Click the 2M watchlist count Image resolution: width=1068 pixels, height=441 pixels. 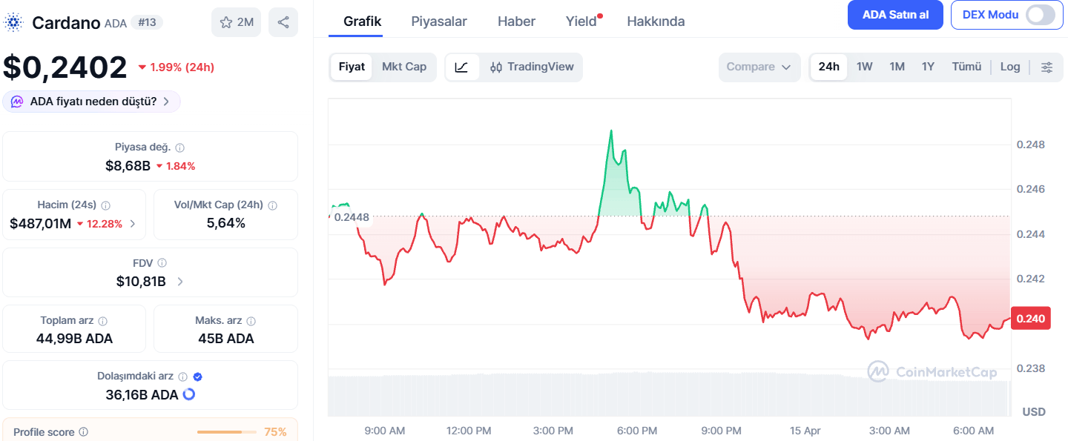(245, 22)
